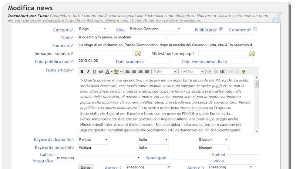The width and height of the screenshot is (296, 169).
Task: Click the unlink icon
Action: click(x=237, y=72)
